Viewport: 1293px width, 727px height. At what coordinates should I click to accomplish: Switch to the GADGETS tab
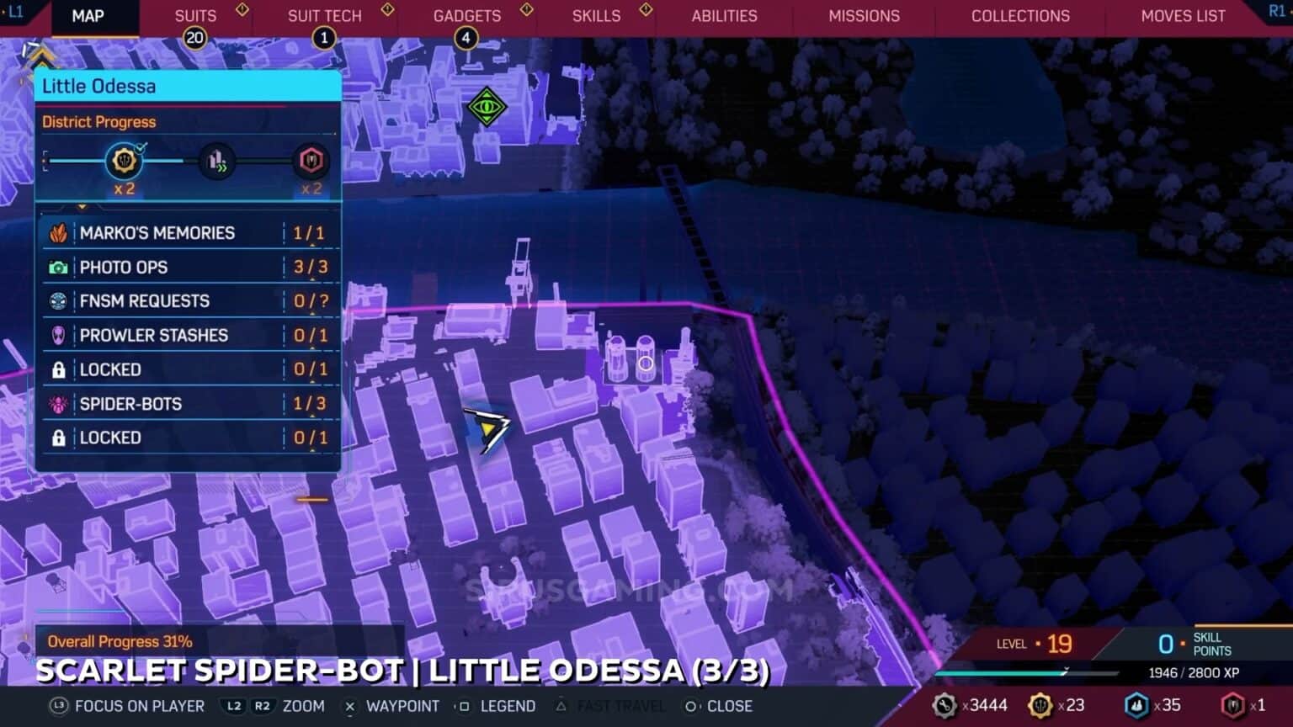point(467,16)
